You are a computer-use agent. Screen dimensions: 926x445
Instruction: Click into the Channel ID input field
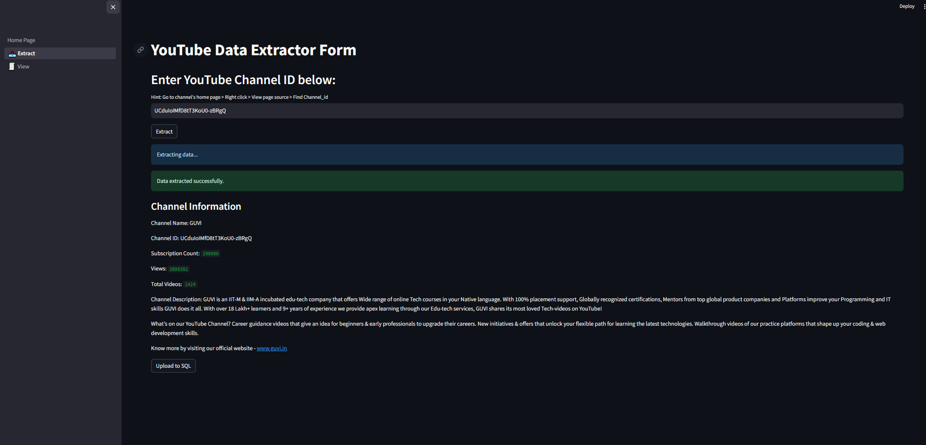click(527, 111)
